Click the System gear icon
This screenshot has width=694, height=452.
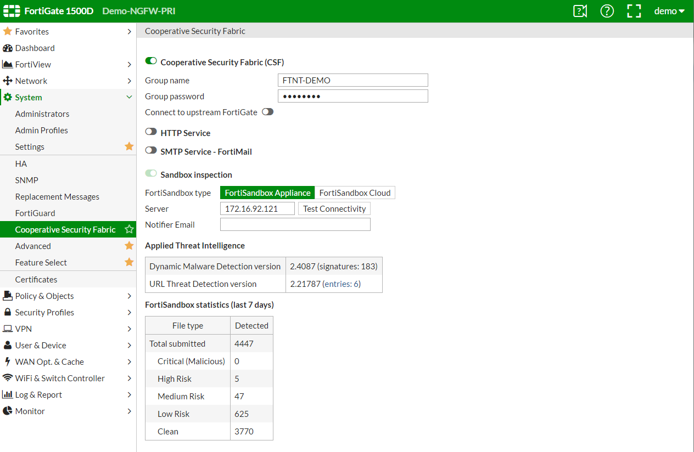[8, 97]
